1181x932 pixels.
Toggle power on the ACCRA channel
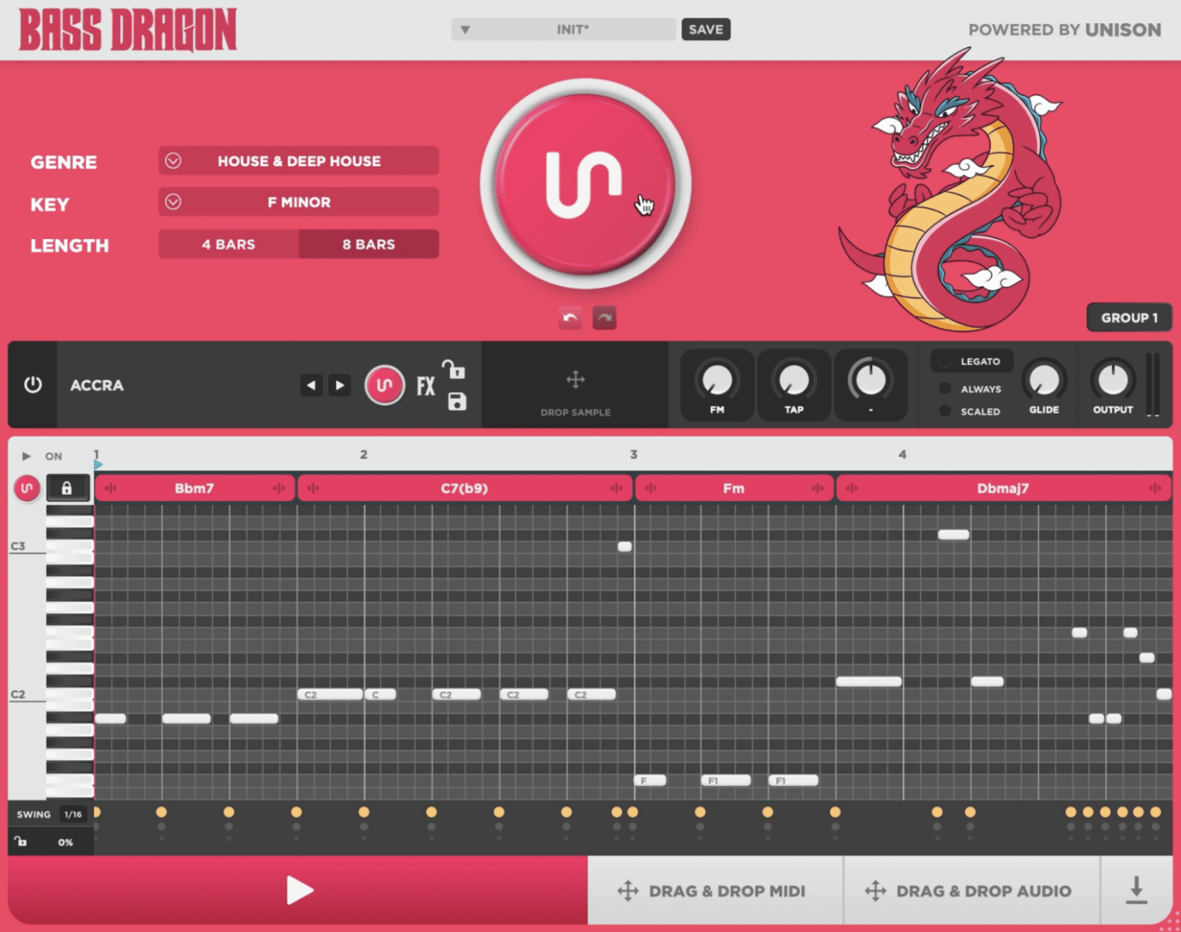click(x=32, y=385)
